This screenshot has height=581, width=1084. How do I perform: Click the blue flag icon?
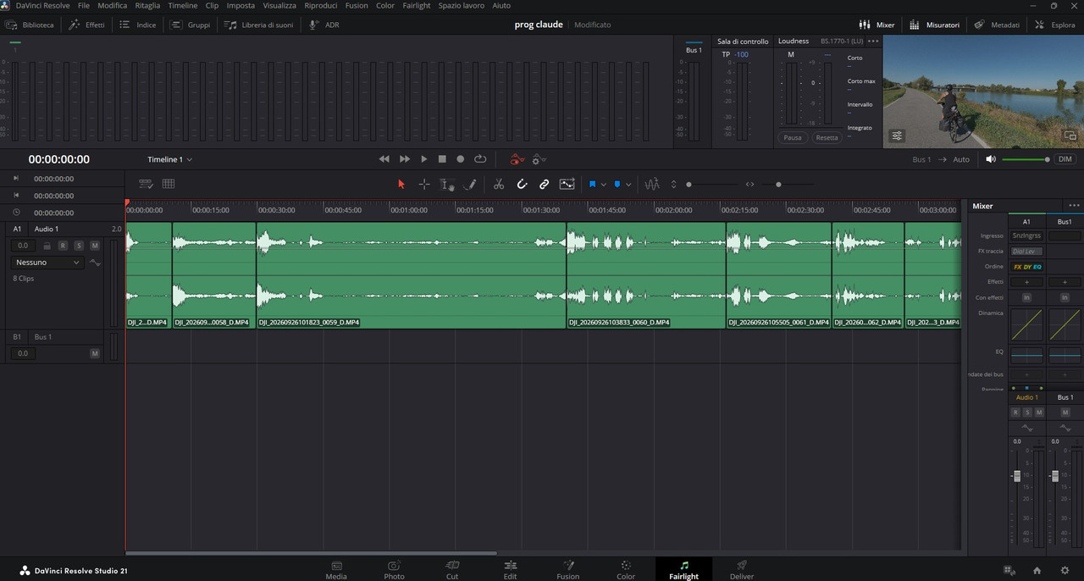point(593,184)
